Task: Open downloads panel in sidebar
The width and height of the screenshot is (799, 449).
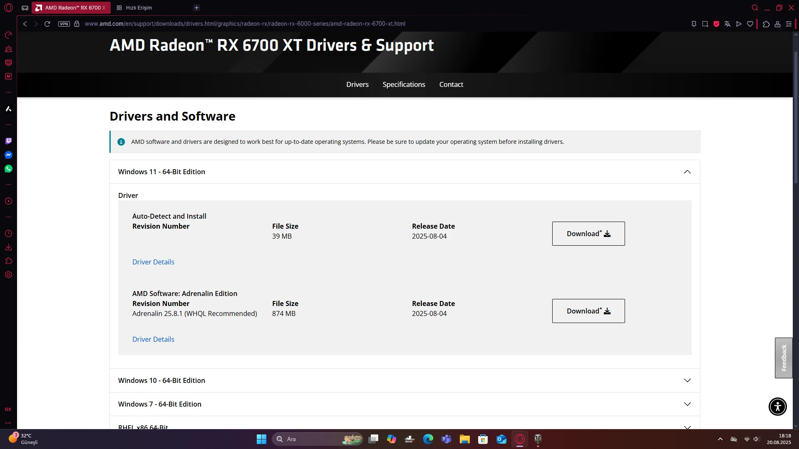Action: tap(8, 247)
